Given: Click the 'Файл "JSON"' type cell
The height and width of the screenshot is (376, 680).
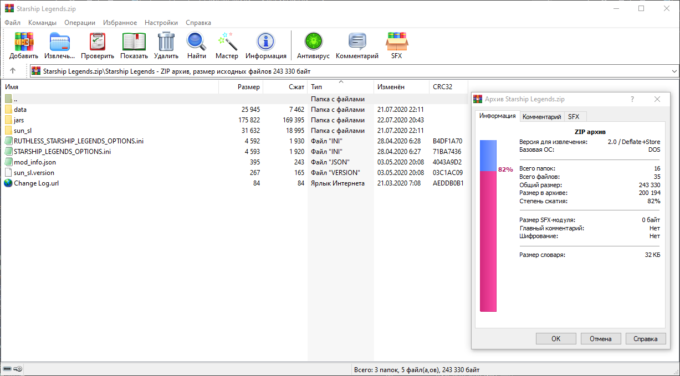Looking at the screenshot, I should [x=331, y=162].
